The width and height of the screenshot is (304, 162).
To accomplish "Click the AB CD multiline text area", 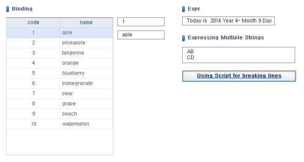I will tap(238, 55).
